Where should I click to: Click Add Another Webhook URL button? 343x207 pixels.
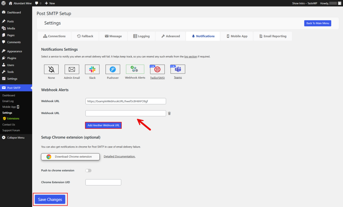click(103, 125)
